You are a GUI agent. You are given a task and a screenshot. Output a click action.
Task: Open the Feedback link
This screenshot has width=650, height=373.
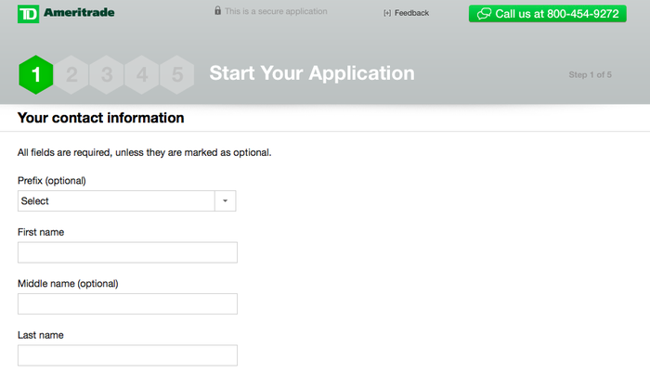tap(411, 13)
